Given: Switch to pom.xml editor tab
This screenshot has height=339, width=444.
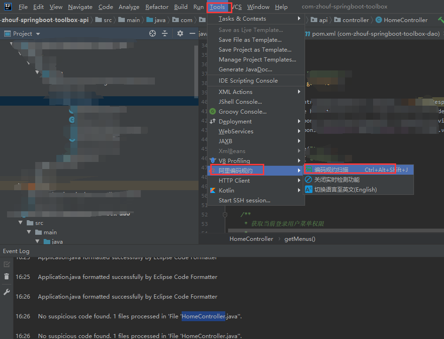Looking at the screenshot, I should pos(372,34).
